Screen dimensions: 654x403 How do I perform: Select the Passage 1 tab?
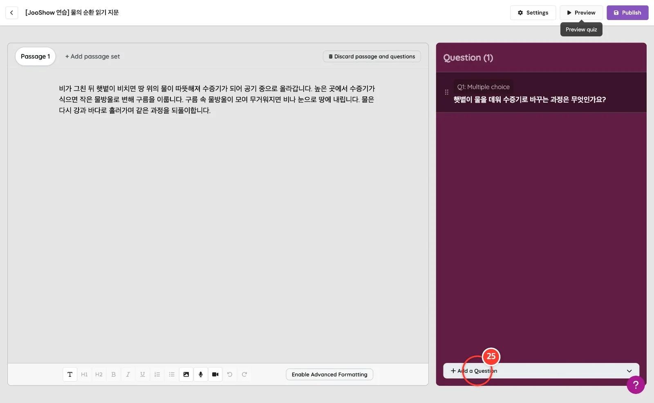pyautogui.click(x=36, y=56)
